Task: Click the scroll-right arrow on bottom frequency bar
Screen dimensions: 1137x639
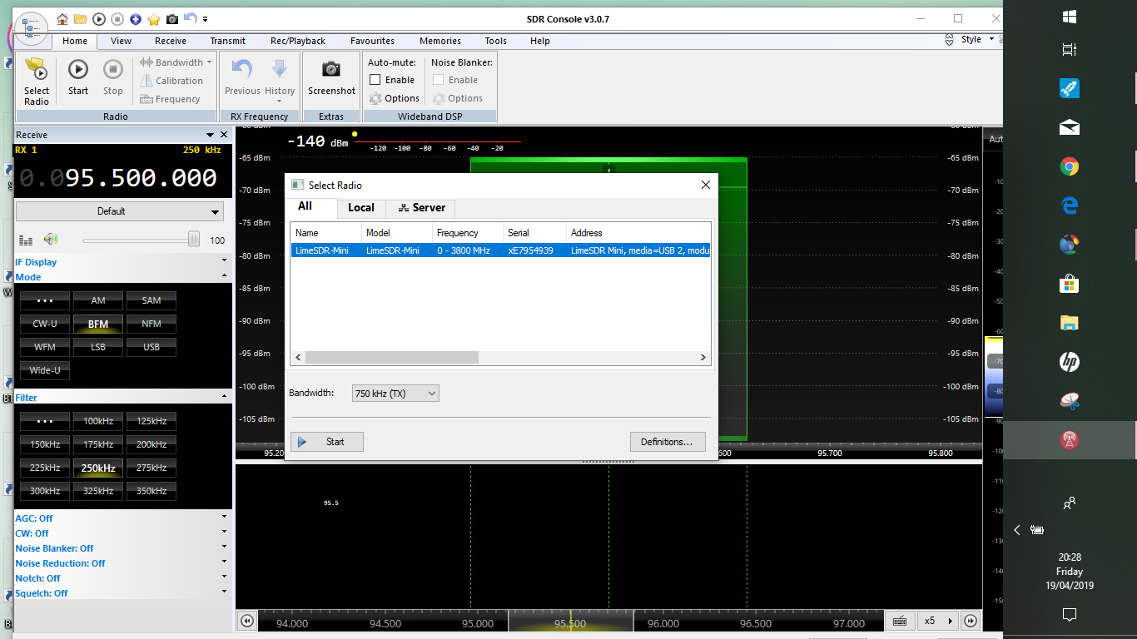Action: click(x=971, y=621)
